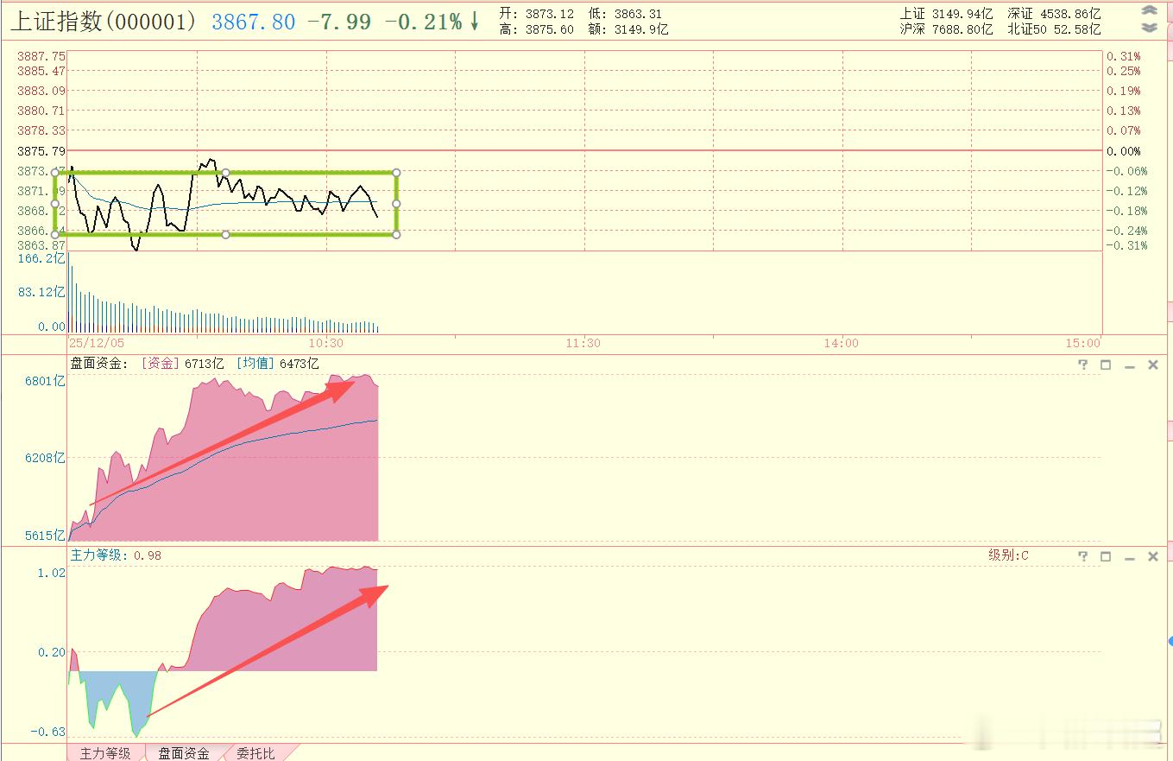Click the 高: 3875.60 high value
This screenshot has width=1173, height=761.
pos(536,29)
